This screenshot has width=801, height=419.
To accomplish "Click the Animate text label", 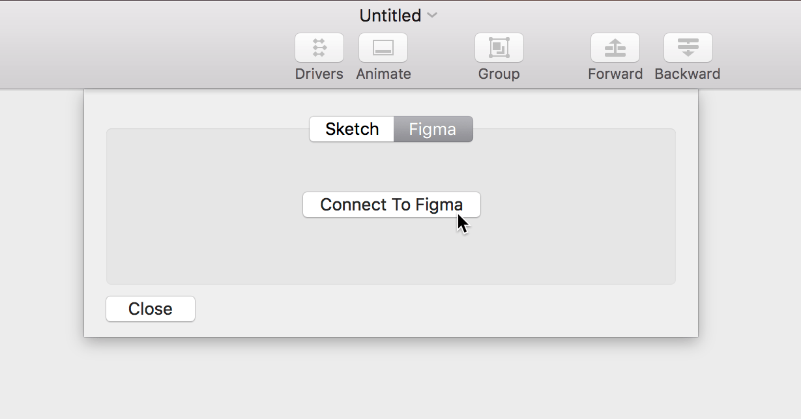I will [x=383, y=74].
